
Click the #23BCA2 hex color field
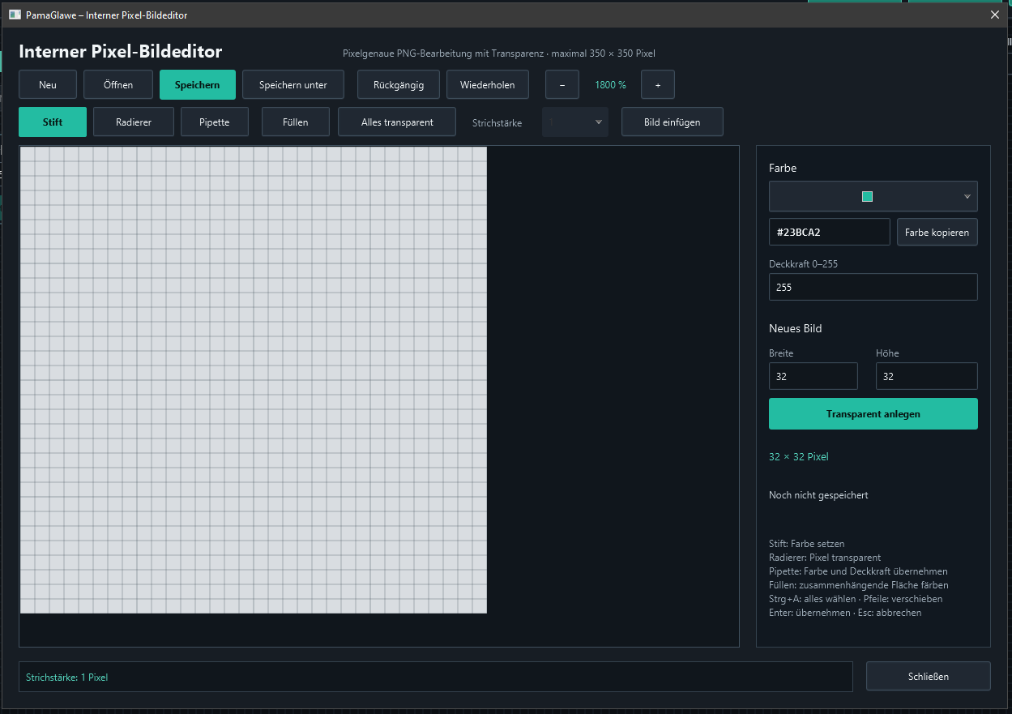coord(830,232)
